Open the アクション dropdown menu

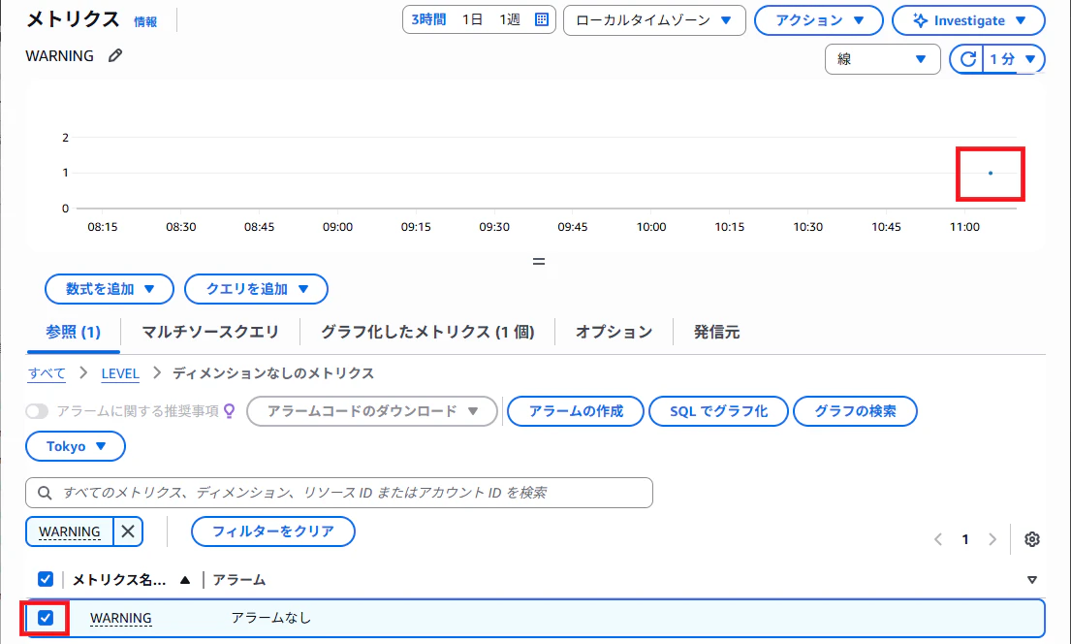[x=819, y=20]
